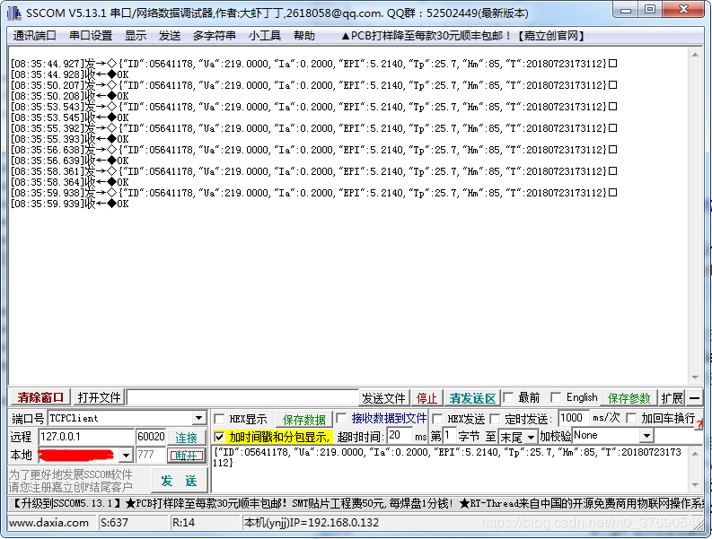Viewport: 712px width, 539px height.
Task: Click the remote port field 60020
Action: click(151, 437)
